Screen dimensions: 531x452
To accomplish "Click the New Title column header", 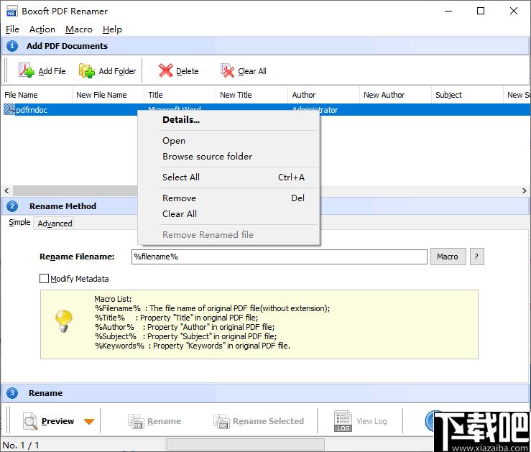I will [x=251, y=95].
